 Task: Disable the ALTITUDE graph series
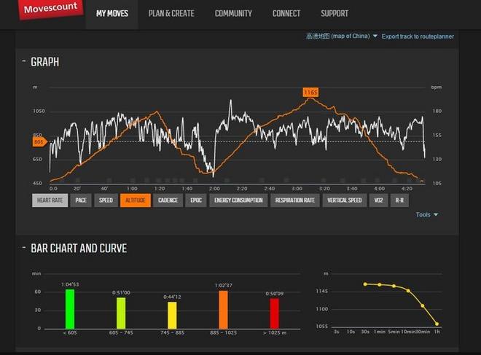135,200
